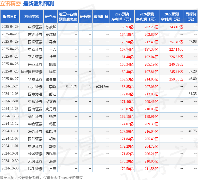Image resolution: width=198 pixels, height=180 pixels.
Task: Click researcher name 唐泓翼
Action: click(x=51, y=154)
